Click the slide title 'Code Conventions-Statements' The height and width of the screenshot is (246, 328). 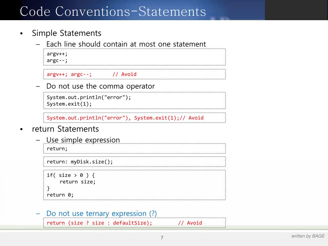(113, 11)
